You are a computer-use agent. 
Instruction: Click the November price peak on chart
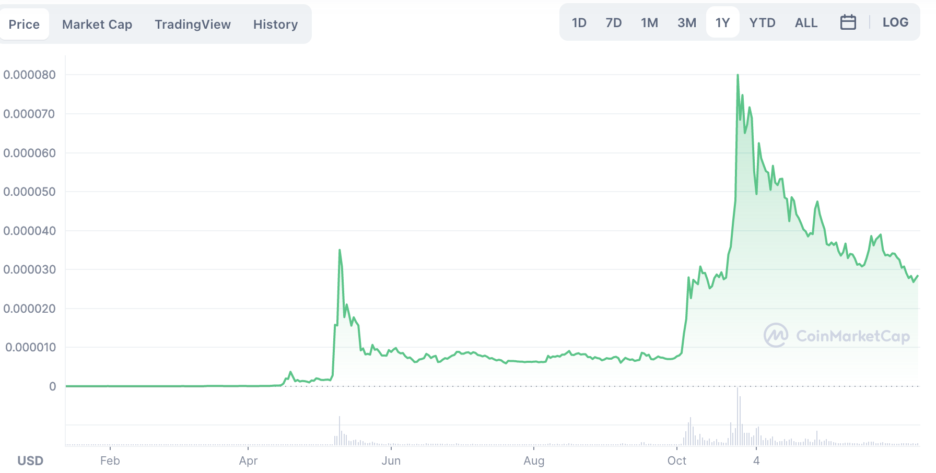pyautogui.click(x=738, y=75)
